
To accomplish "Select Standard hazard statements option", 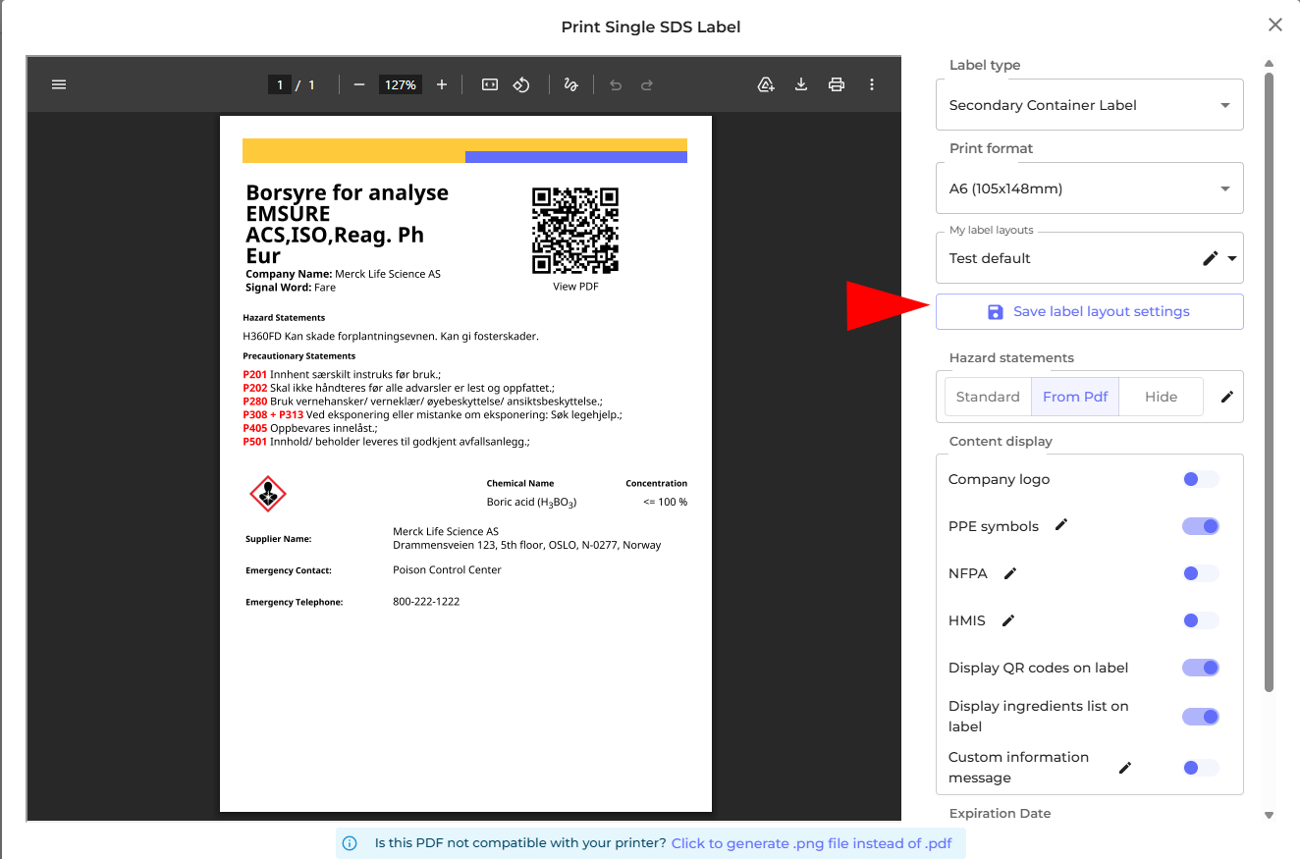I will (x=988, y=397).
